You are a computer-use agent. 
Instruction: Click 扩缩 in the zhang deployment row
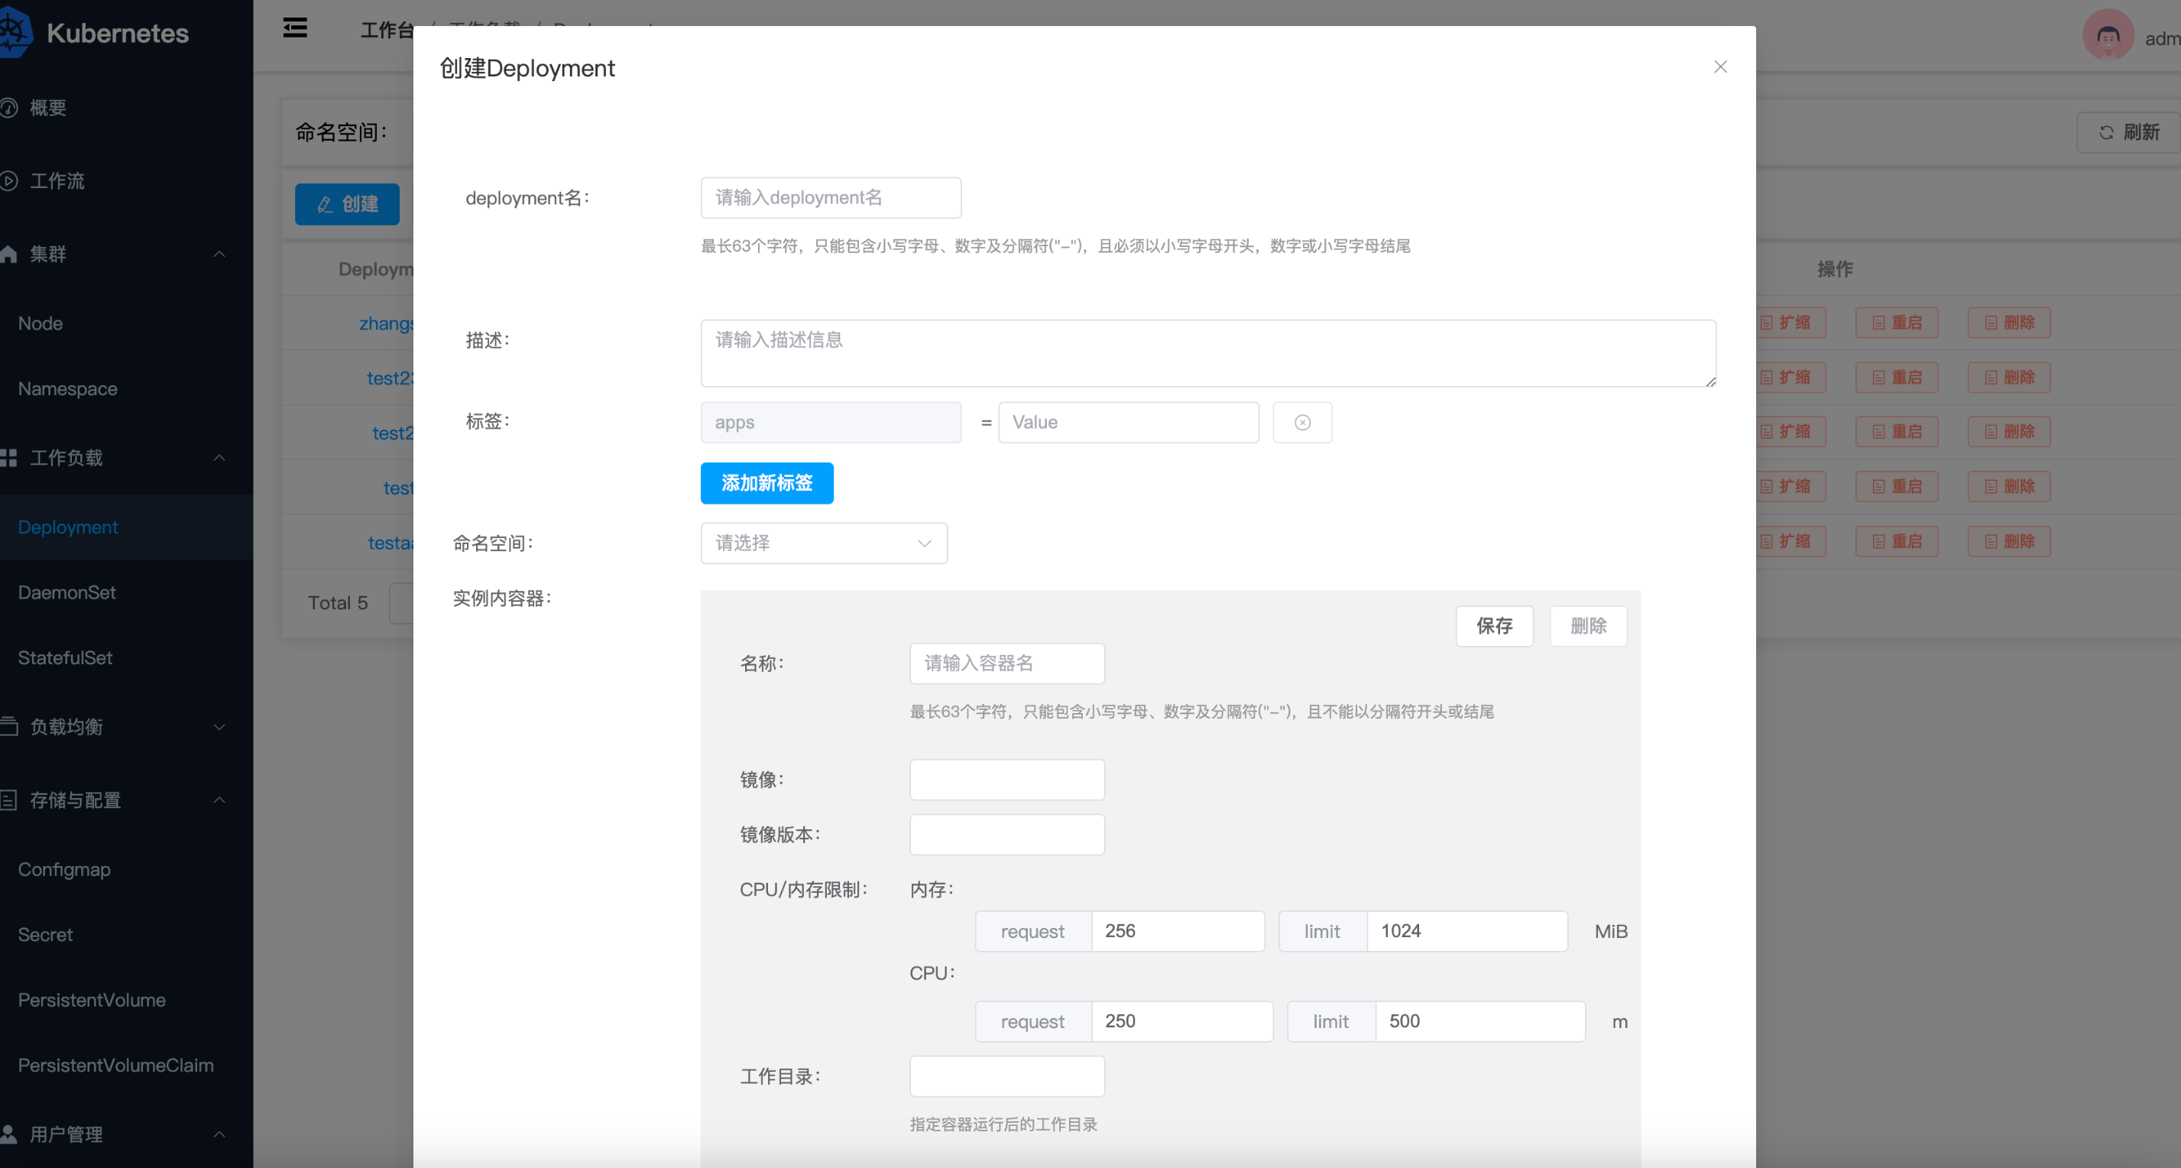point(1789,323)
